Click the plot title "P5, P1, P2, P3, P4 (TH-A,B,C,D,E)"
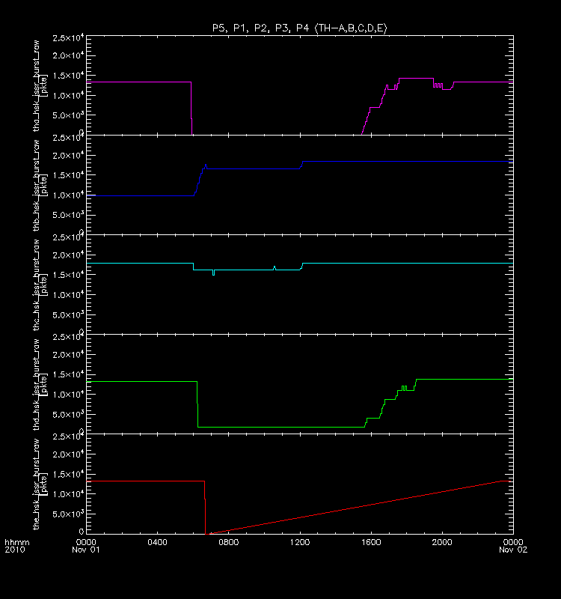The height and width of the screenshot is (599, 561). point(300,28)
